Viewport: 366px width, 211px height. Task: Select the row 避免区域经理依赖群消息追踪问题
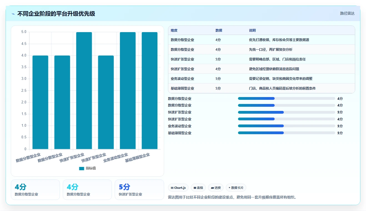coord(262,69)
